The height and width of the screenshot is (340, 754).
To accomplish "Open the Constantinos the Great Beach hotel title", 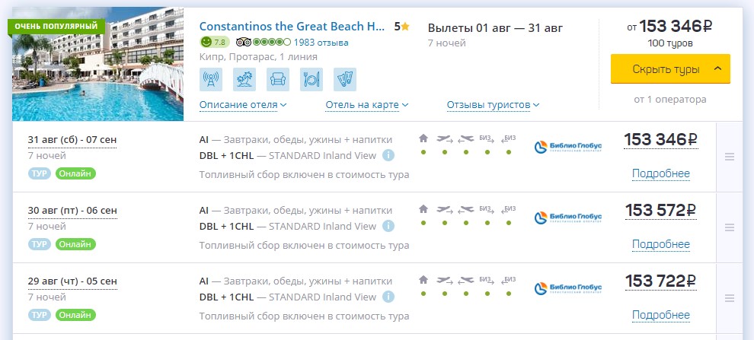I will point(292,27).
